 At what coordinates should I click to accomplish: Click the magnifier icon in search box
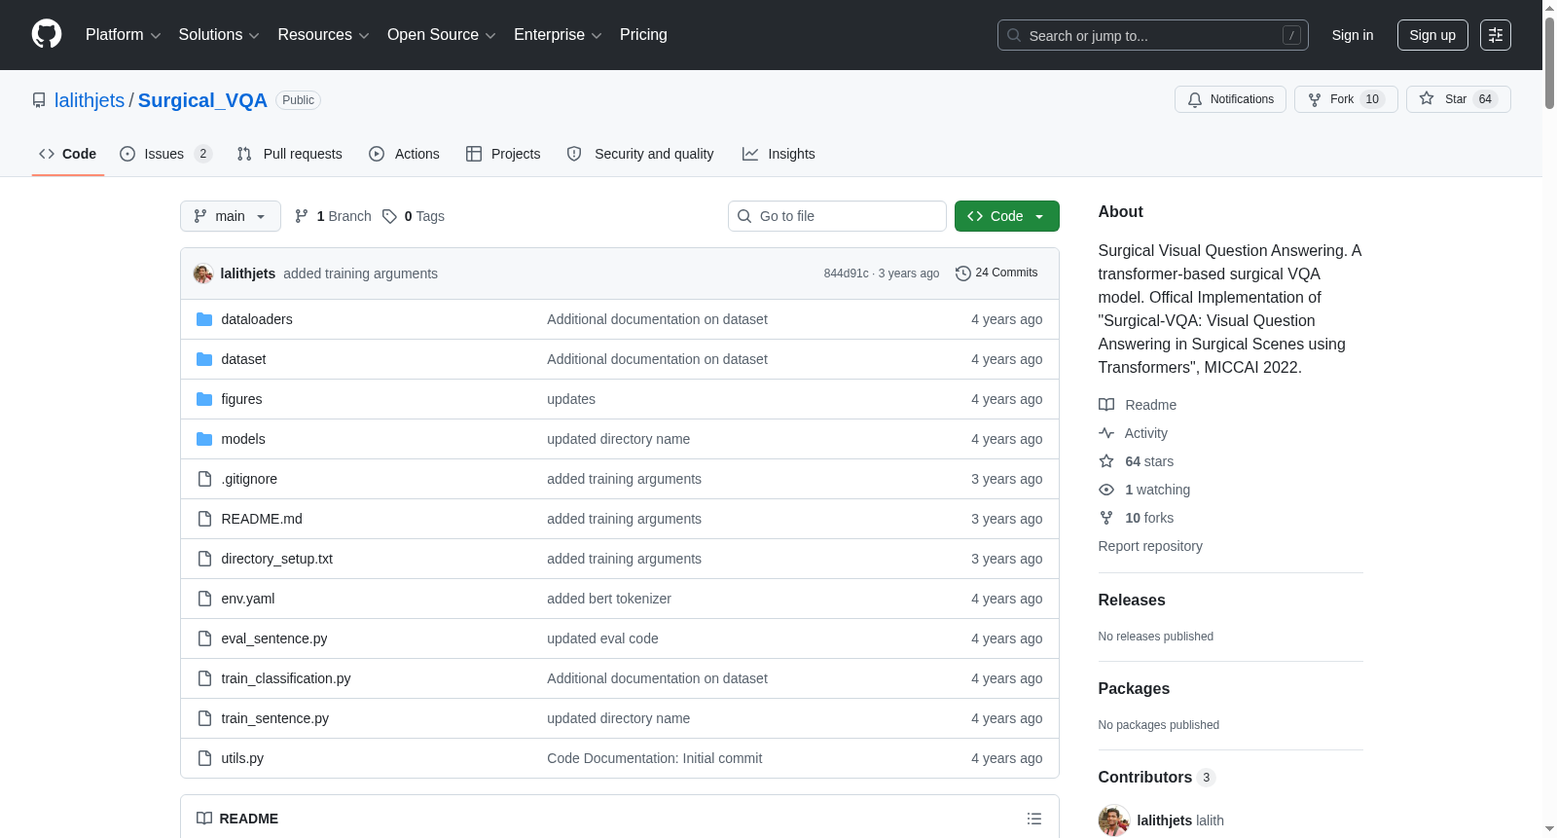click(1014, 35)
